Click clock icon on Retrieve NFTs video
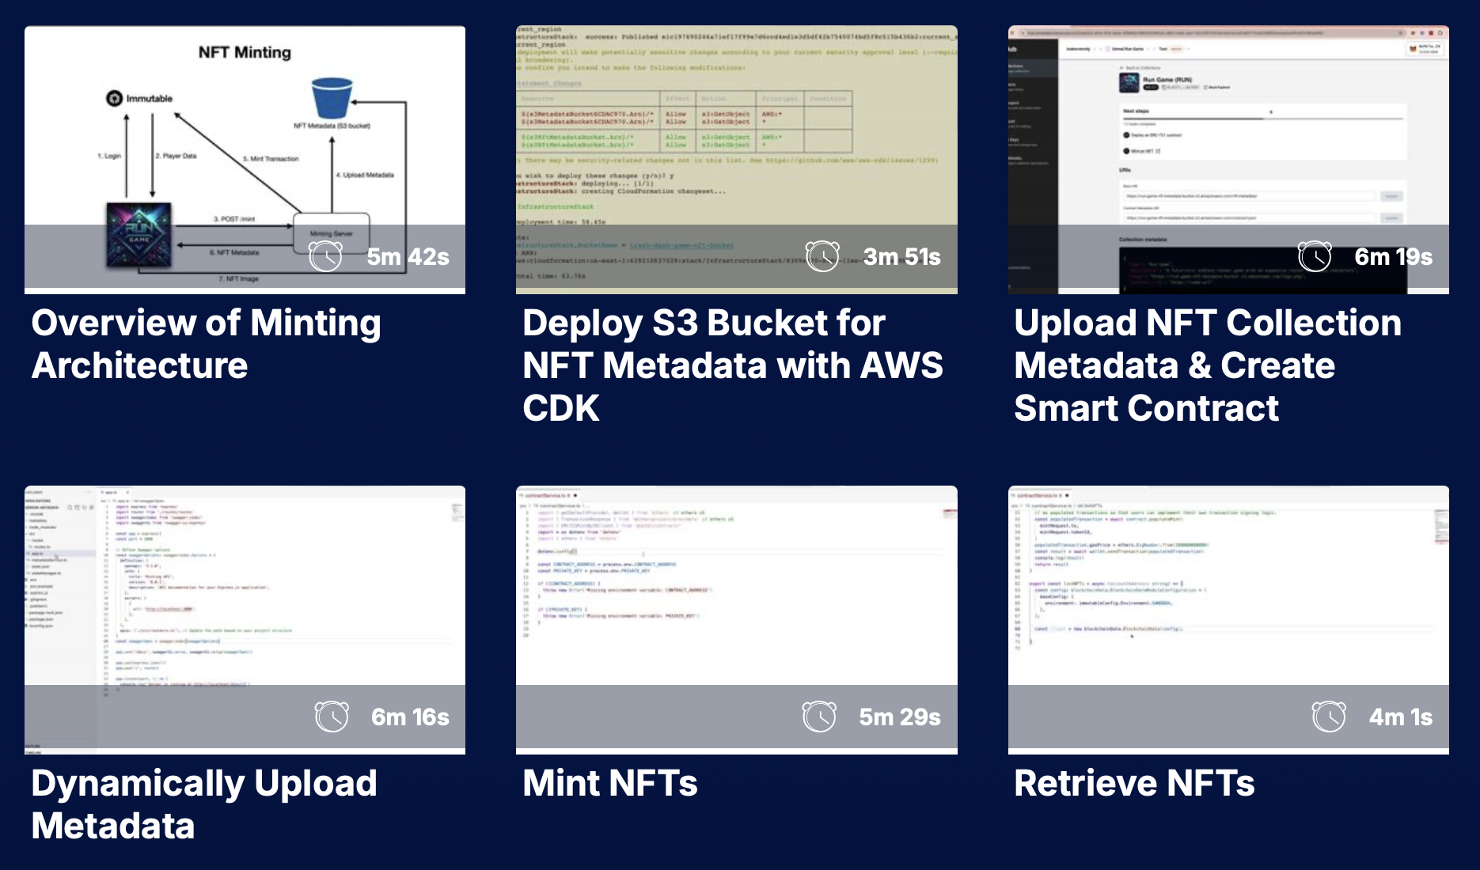This screenshot has height=870, width=1480. tap(1329, 717)
